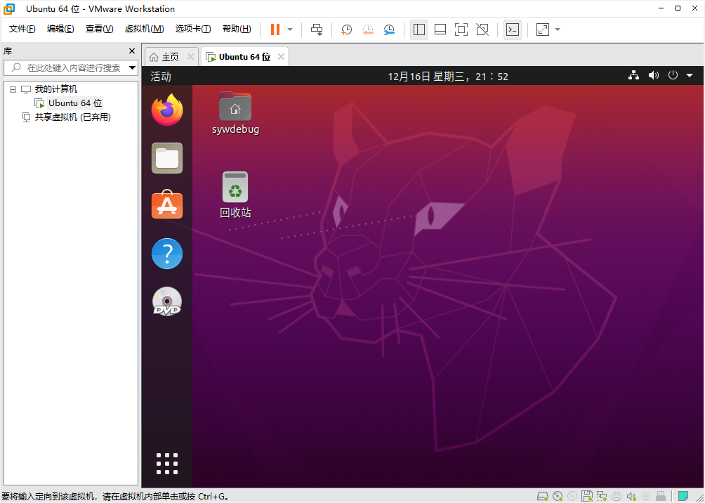
Task: Select 共享虚拟机 (已弃用) in the library
Action: click(x=72, y=117)
